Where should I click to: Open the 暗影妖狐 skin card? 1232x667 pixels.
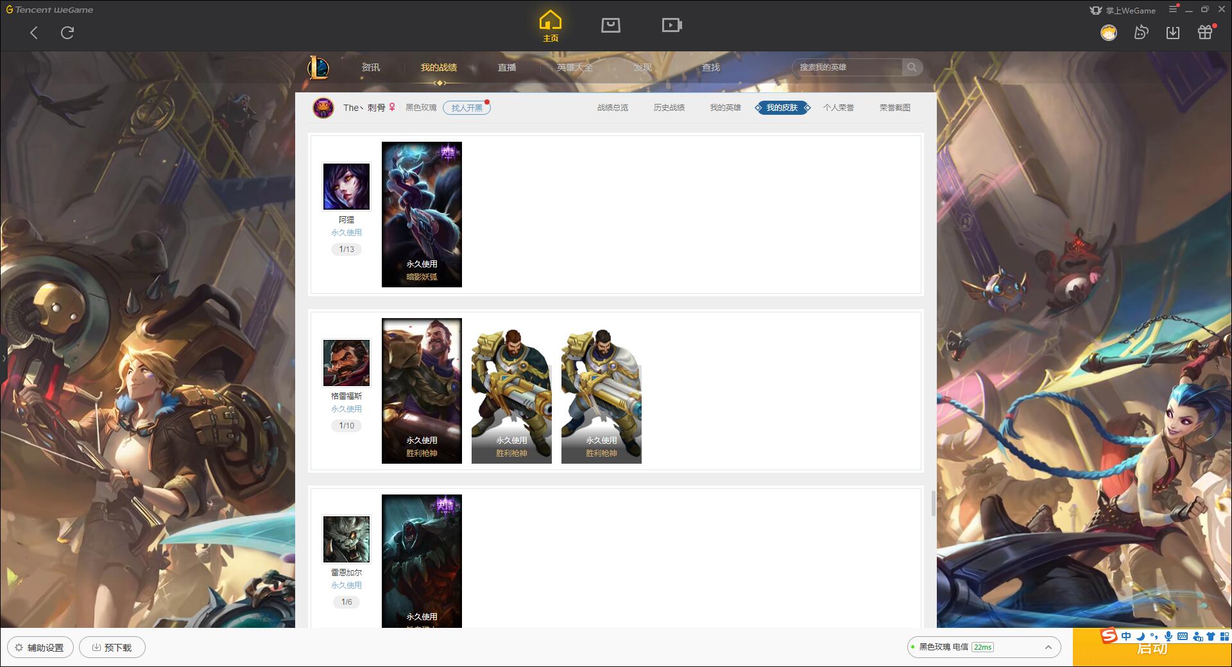point(422,214)
